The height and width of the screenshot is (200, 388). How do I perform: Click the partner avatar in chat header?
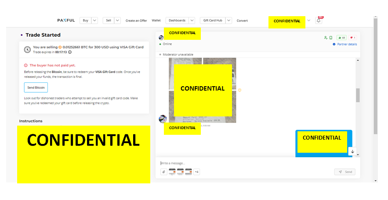click(x=161, y=38)
